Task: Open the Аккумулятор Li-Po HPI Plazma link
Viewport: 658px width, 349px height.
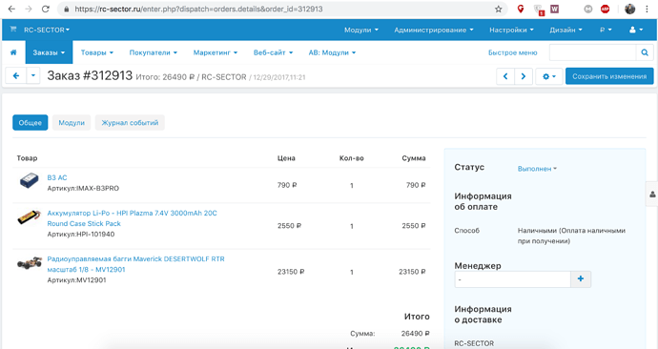Action: tap(132, 218)
